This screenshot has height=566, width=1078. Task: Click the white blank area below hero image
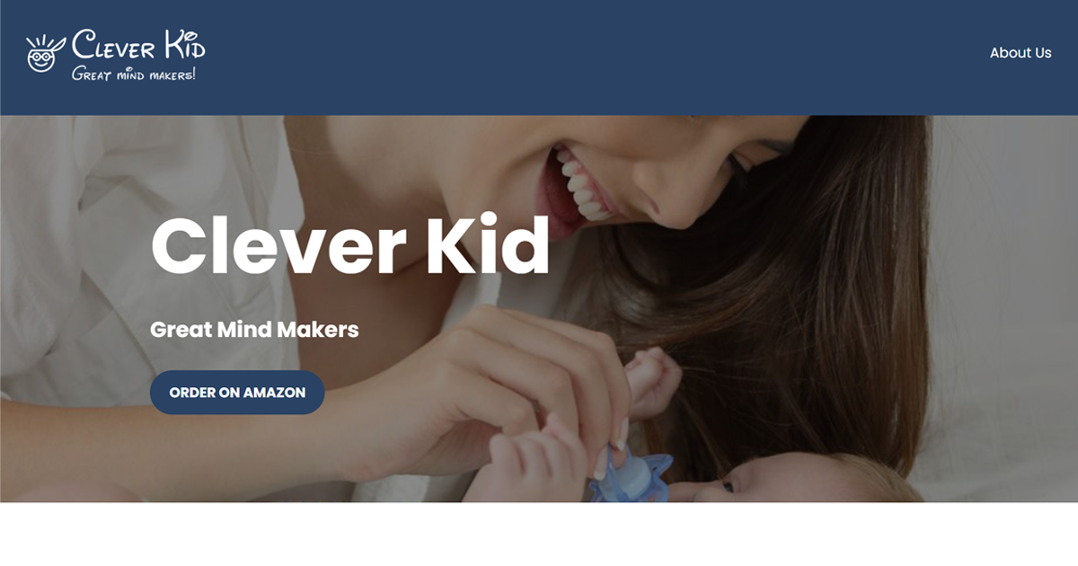coord(539,534)
